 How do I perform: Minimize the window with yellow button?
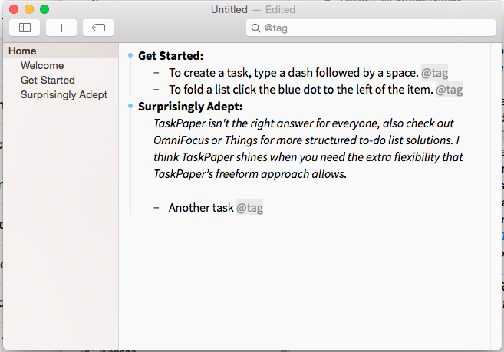click(29, 9)
